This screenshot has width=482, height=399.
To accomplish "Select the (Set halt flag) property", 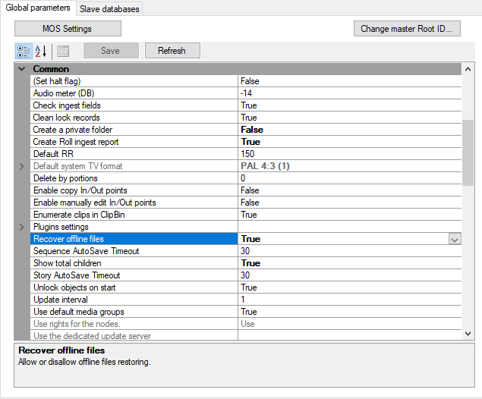I will pos(134,81).
